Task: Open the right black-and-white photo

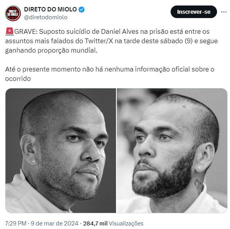Action: coord(172,150)
